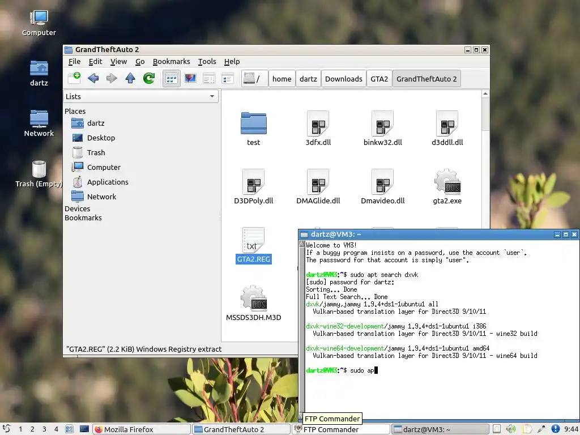Image resolution: width=580 pixels, height=435 pixels.
Task: Click the file manager vertical scrollbar thumb
Action: tap(485, 114)
